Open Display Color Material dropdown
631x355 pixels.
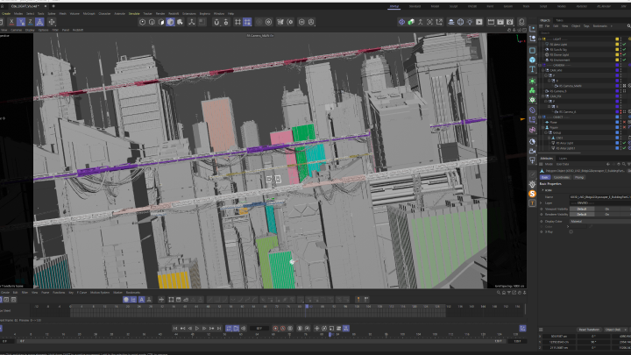(x=600, y=222)
